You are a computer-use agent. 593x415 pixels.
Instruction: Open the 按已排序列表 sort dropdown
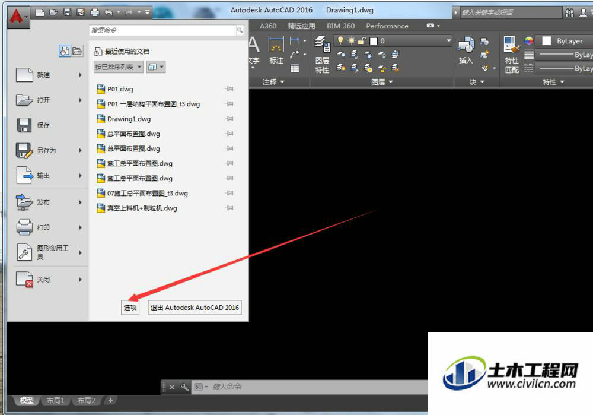pos(119,67)
